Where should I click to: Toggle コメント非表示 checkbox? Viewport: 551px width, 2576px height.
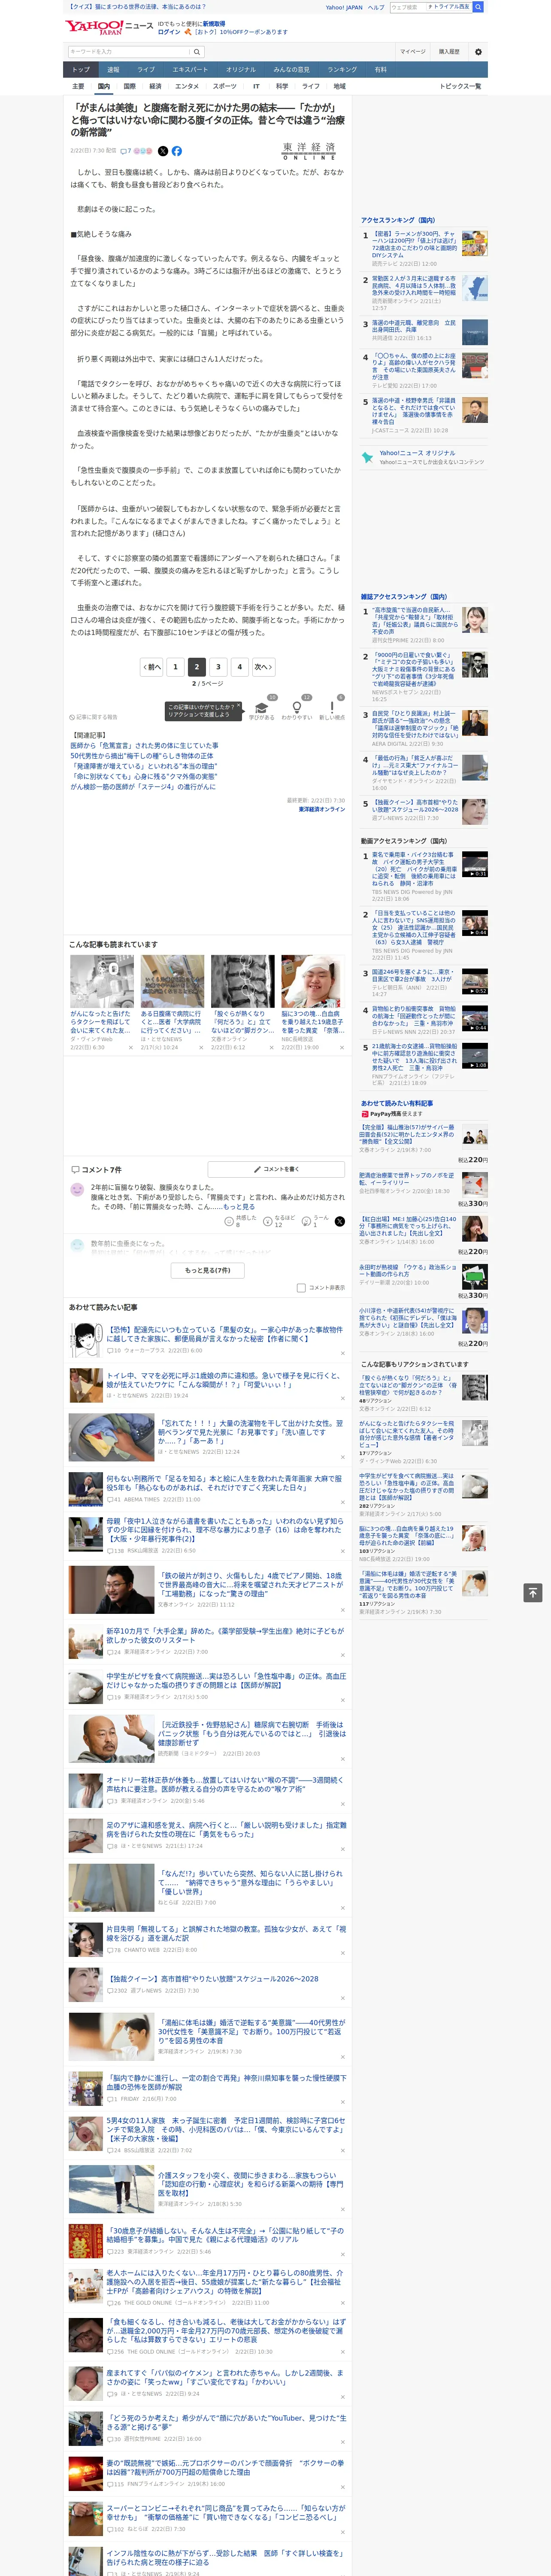tap(301, 1288)
